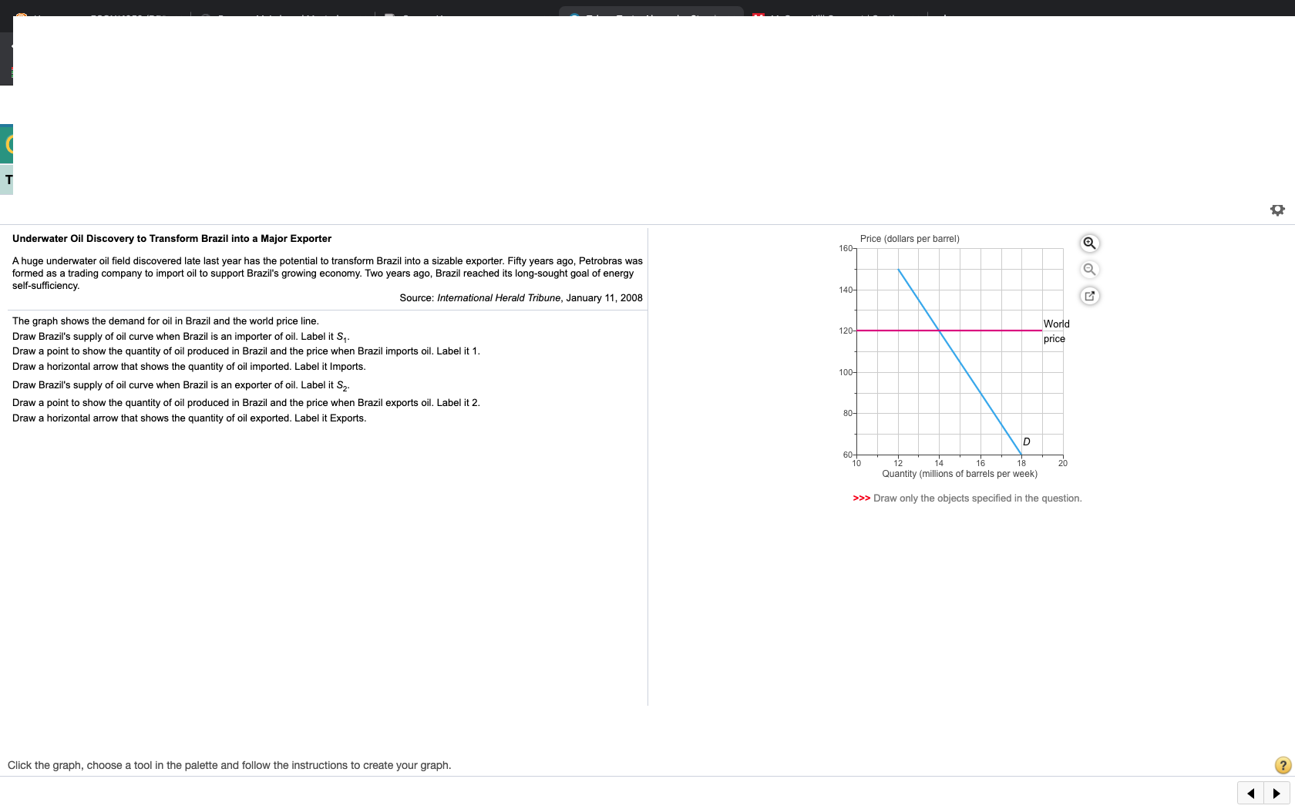Click the blue favicon on the active Take a Test tab
The image size is (1295, 809).
pyautogui.click(x=574, y=15)
